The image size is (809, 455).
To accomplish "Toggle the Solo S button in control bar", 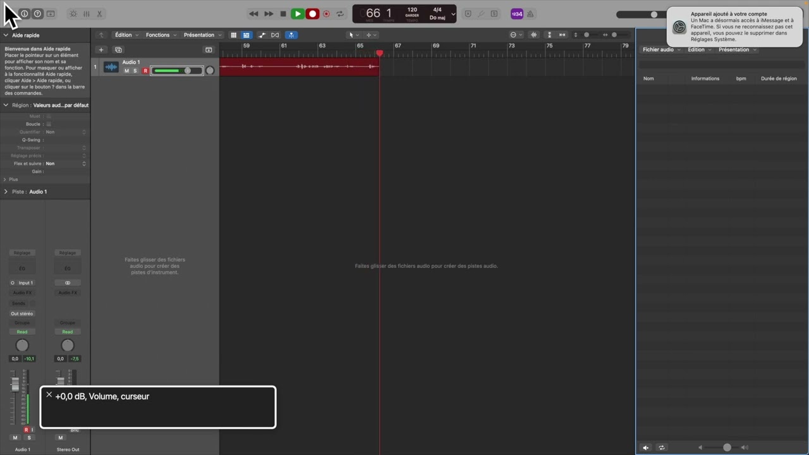I will [x=494, y=14].
